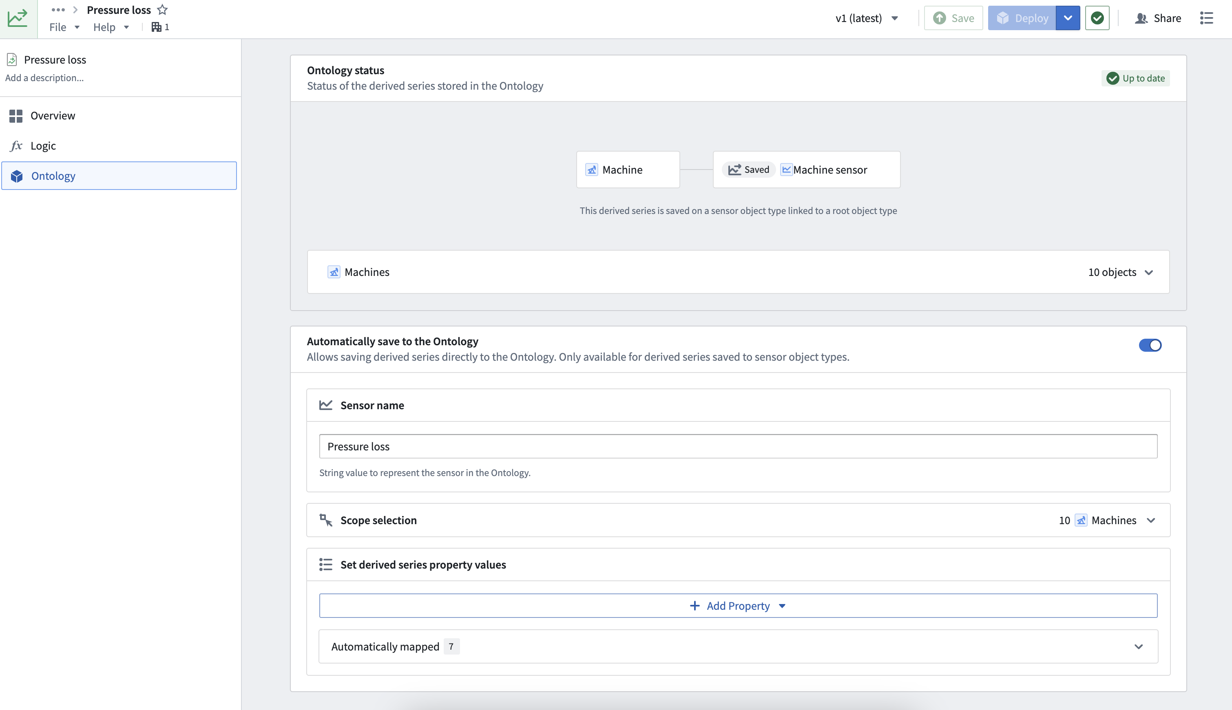
Task: Open the Deploy split-button arrow
Action: tap(1068, 18)
